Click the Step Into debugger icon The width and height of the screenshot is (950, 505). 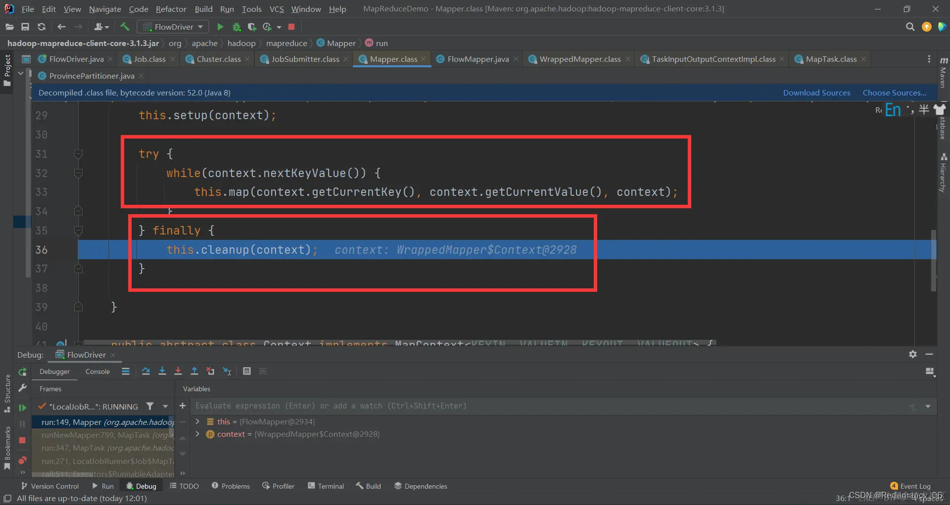pyautogui.click(x=162, y=371)
